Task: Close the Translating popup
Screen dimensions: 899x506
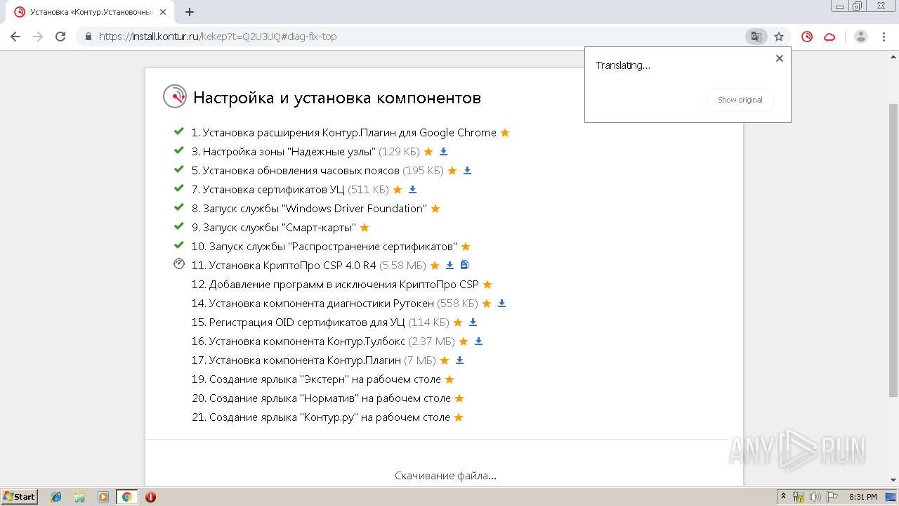Action: (779, 58)
